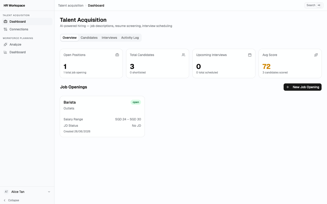The image size is (327, 204).
Task: Click the Collapse arrow icon
Action: 5,200
